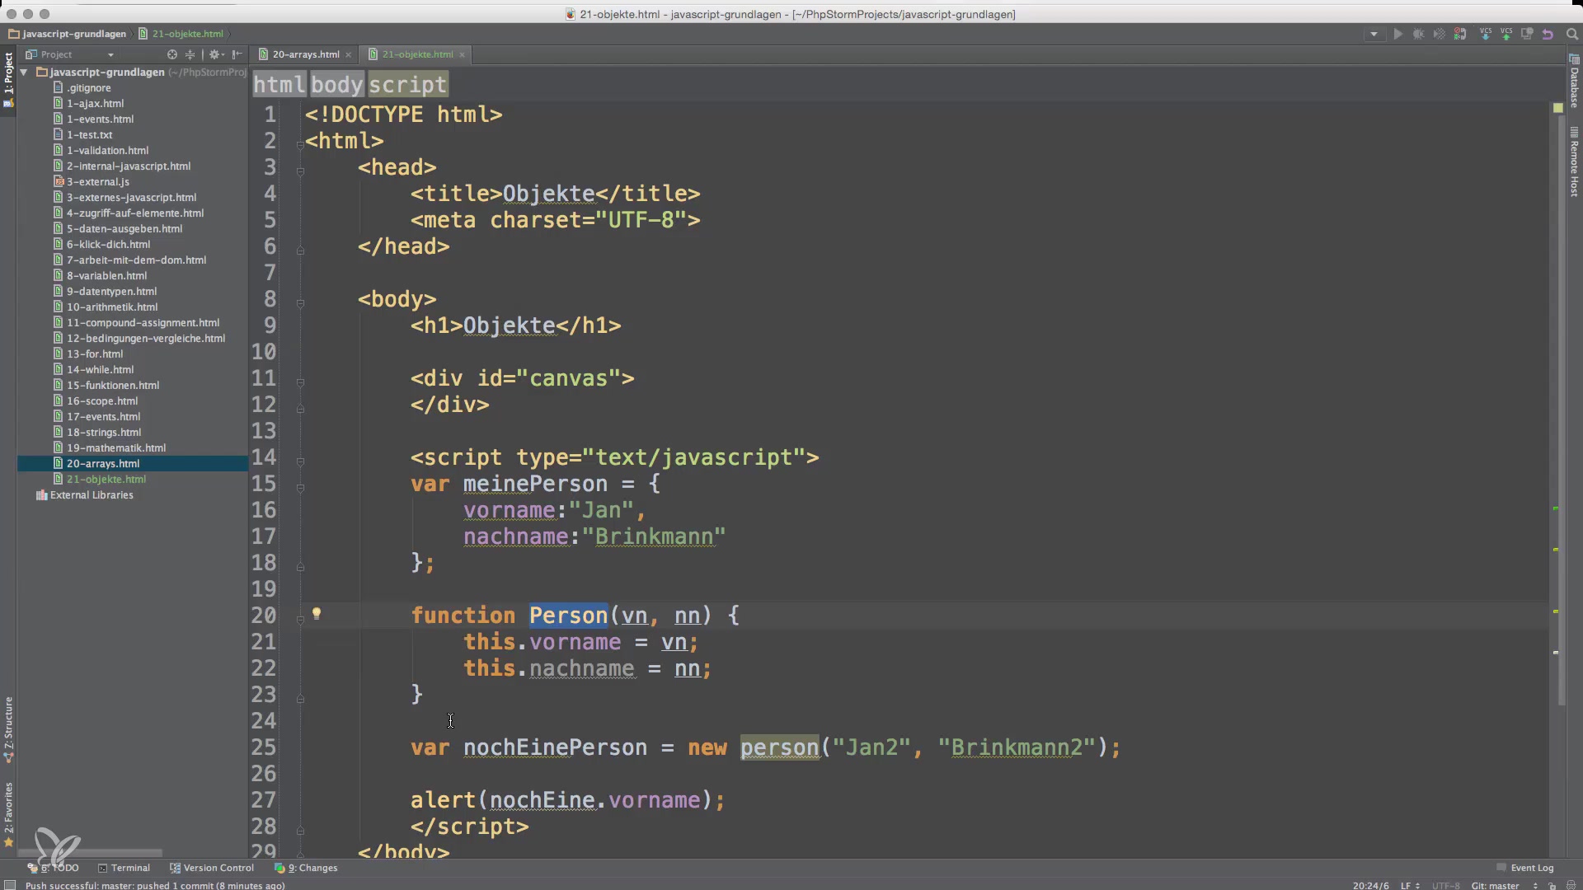Click Collapse All icon in Project panel

(x=190, y=54)
